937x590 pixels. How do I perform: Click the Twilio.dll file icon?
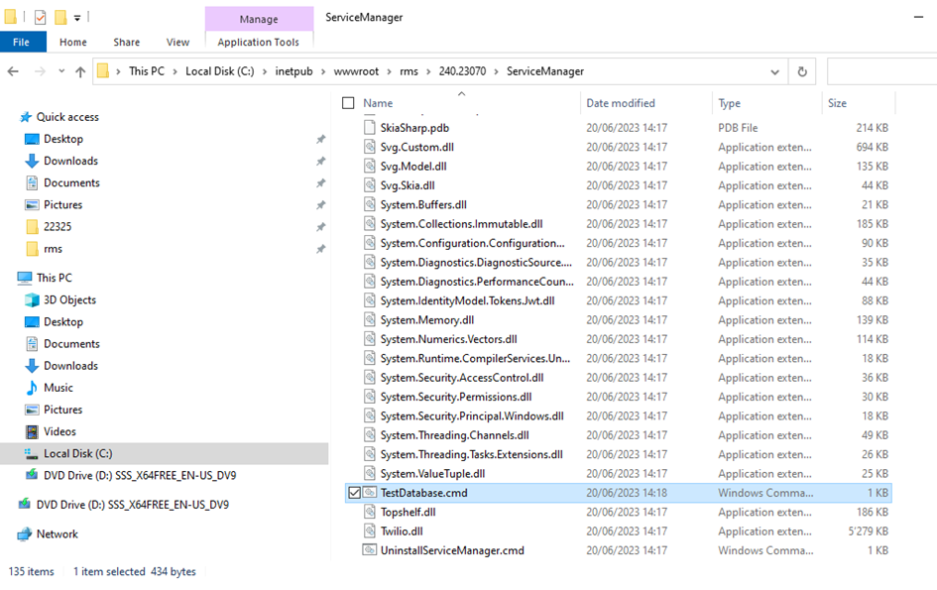pos(369,531)
